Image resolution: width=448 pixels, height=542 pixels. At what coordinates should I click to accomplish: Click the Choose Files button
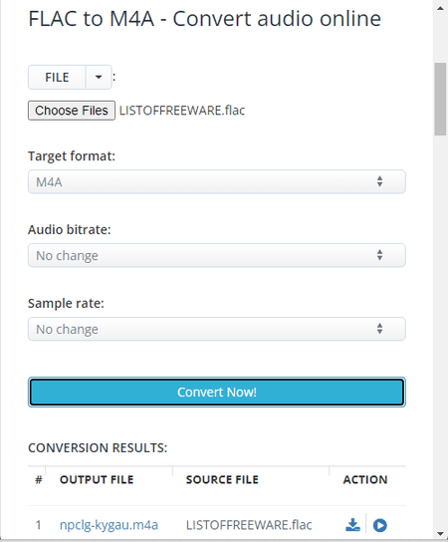pos(72,111)
